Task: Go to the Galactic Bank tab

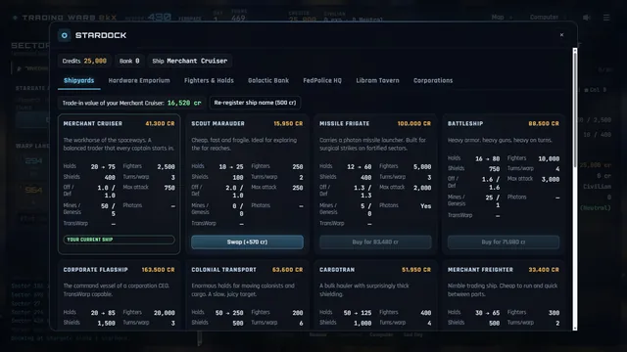Action: point(268,80)
